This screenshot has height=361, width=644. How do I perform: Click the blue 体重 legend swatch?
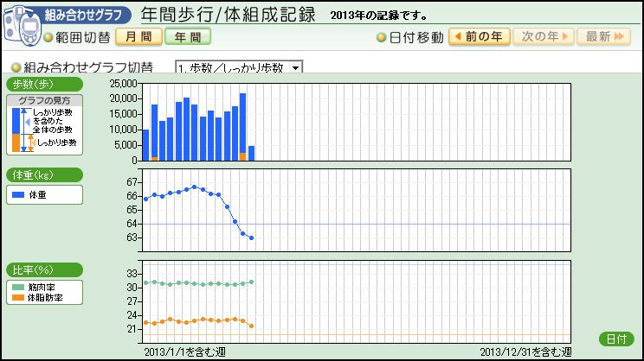click(x=18, y=195)
